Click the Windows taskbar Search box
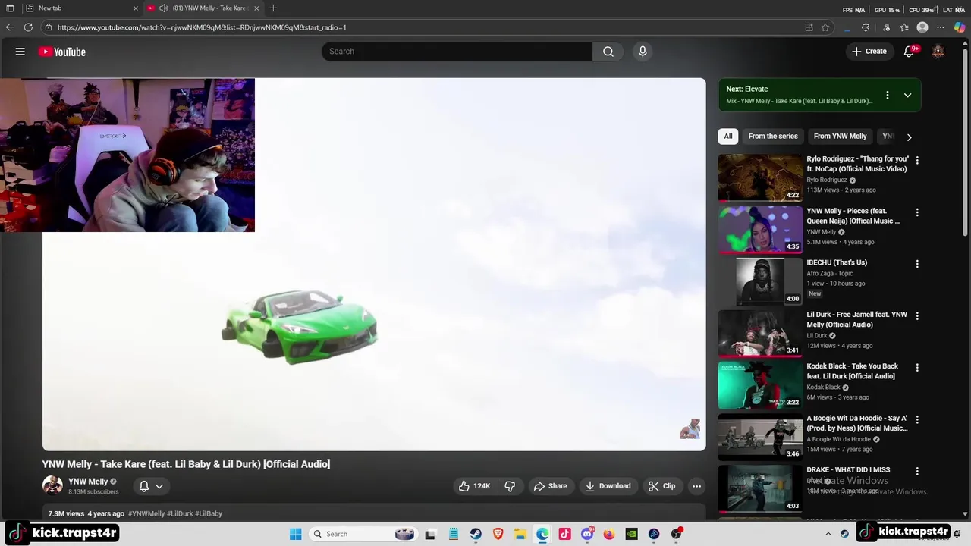 tap(363, 534)
